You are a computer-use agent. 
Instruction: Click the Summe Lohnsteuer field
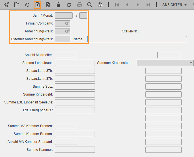pyautogui.click(x=75, y=63)
